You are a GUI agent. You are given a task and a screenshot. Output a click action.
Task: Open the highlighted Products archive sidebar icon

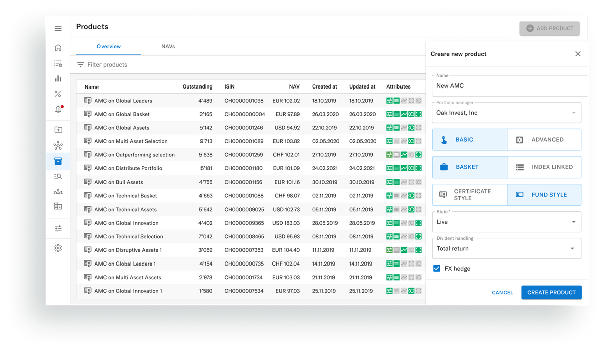coord(58,161)
